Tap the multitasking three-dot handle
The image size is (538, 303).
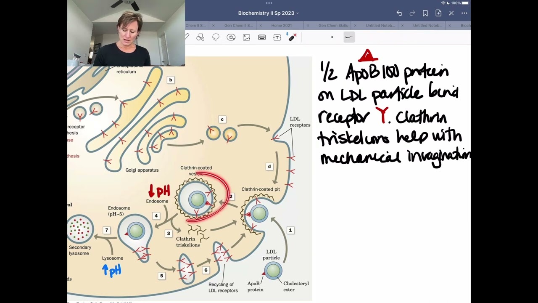(269, 3)
